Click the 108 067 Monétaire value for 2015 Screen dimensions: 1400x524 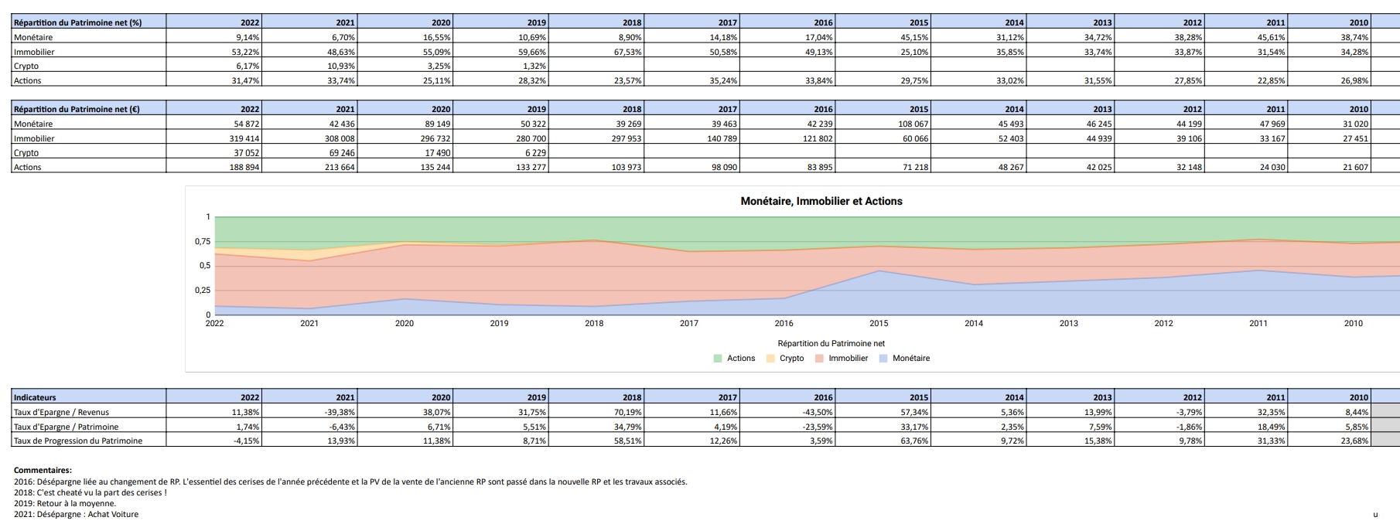click(883, 124)
